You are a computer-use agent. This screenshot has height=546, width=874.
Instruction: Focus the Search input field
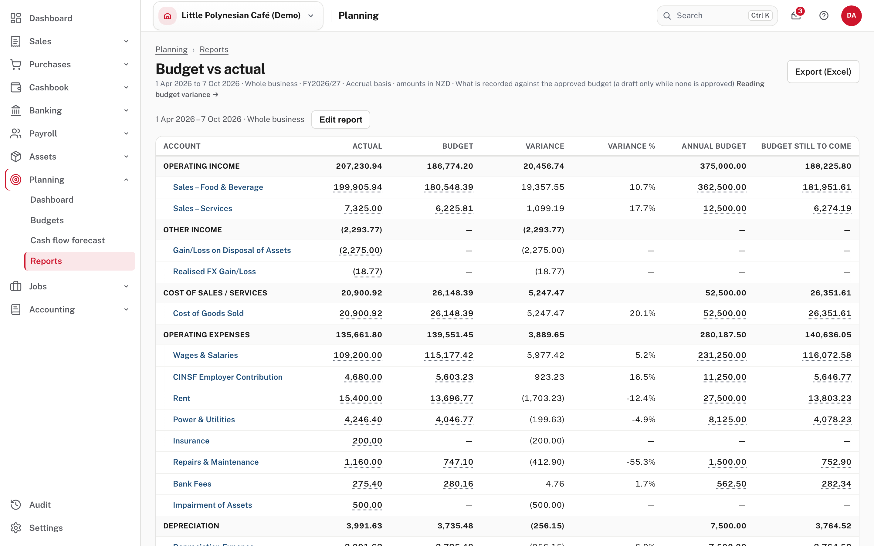(x=717, y=15)
